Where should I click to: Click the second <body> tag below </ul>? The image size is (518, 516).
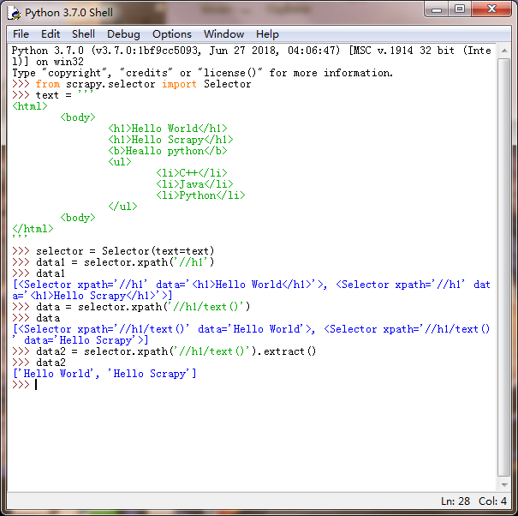(x=78, y=218)
